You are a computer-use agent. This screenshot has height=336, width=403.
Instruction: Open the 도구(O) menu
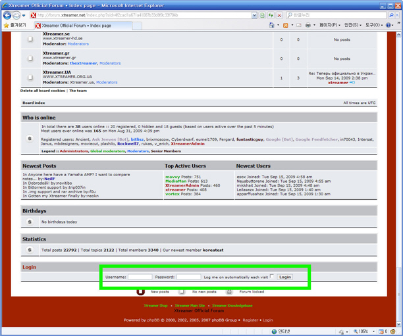coord(374,25)
